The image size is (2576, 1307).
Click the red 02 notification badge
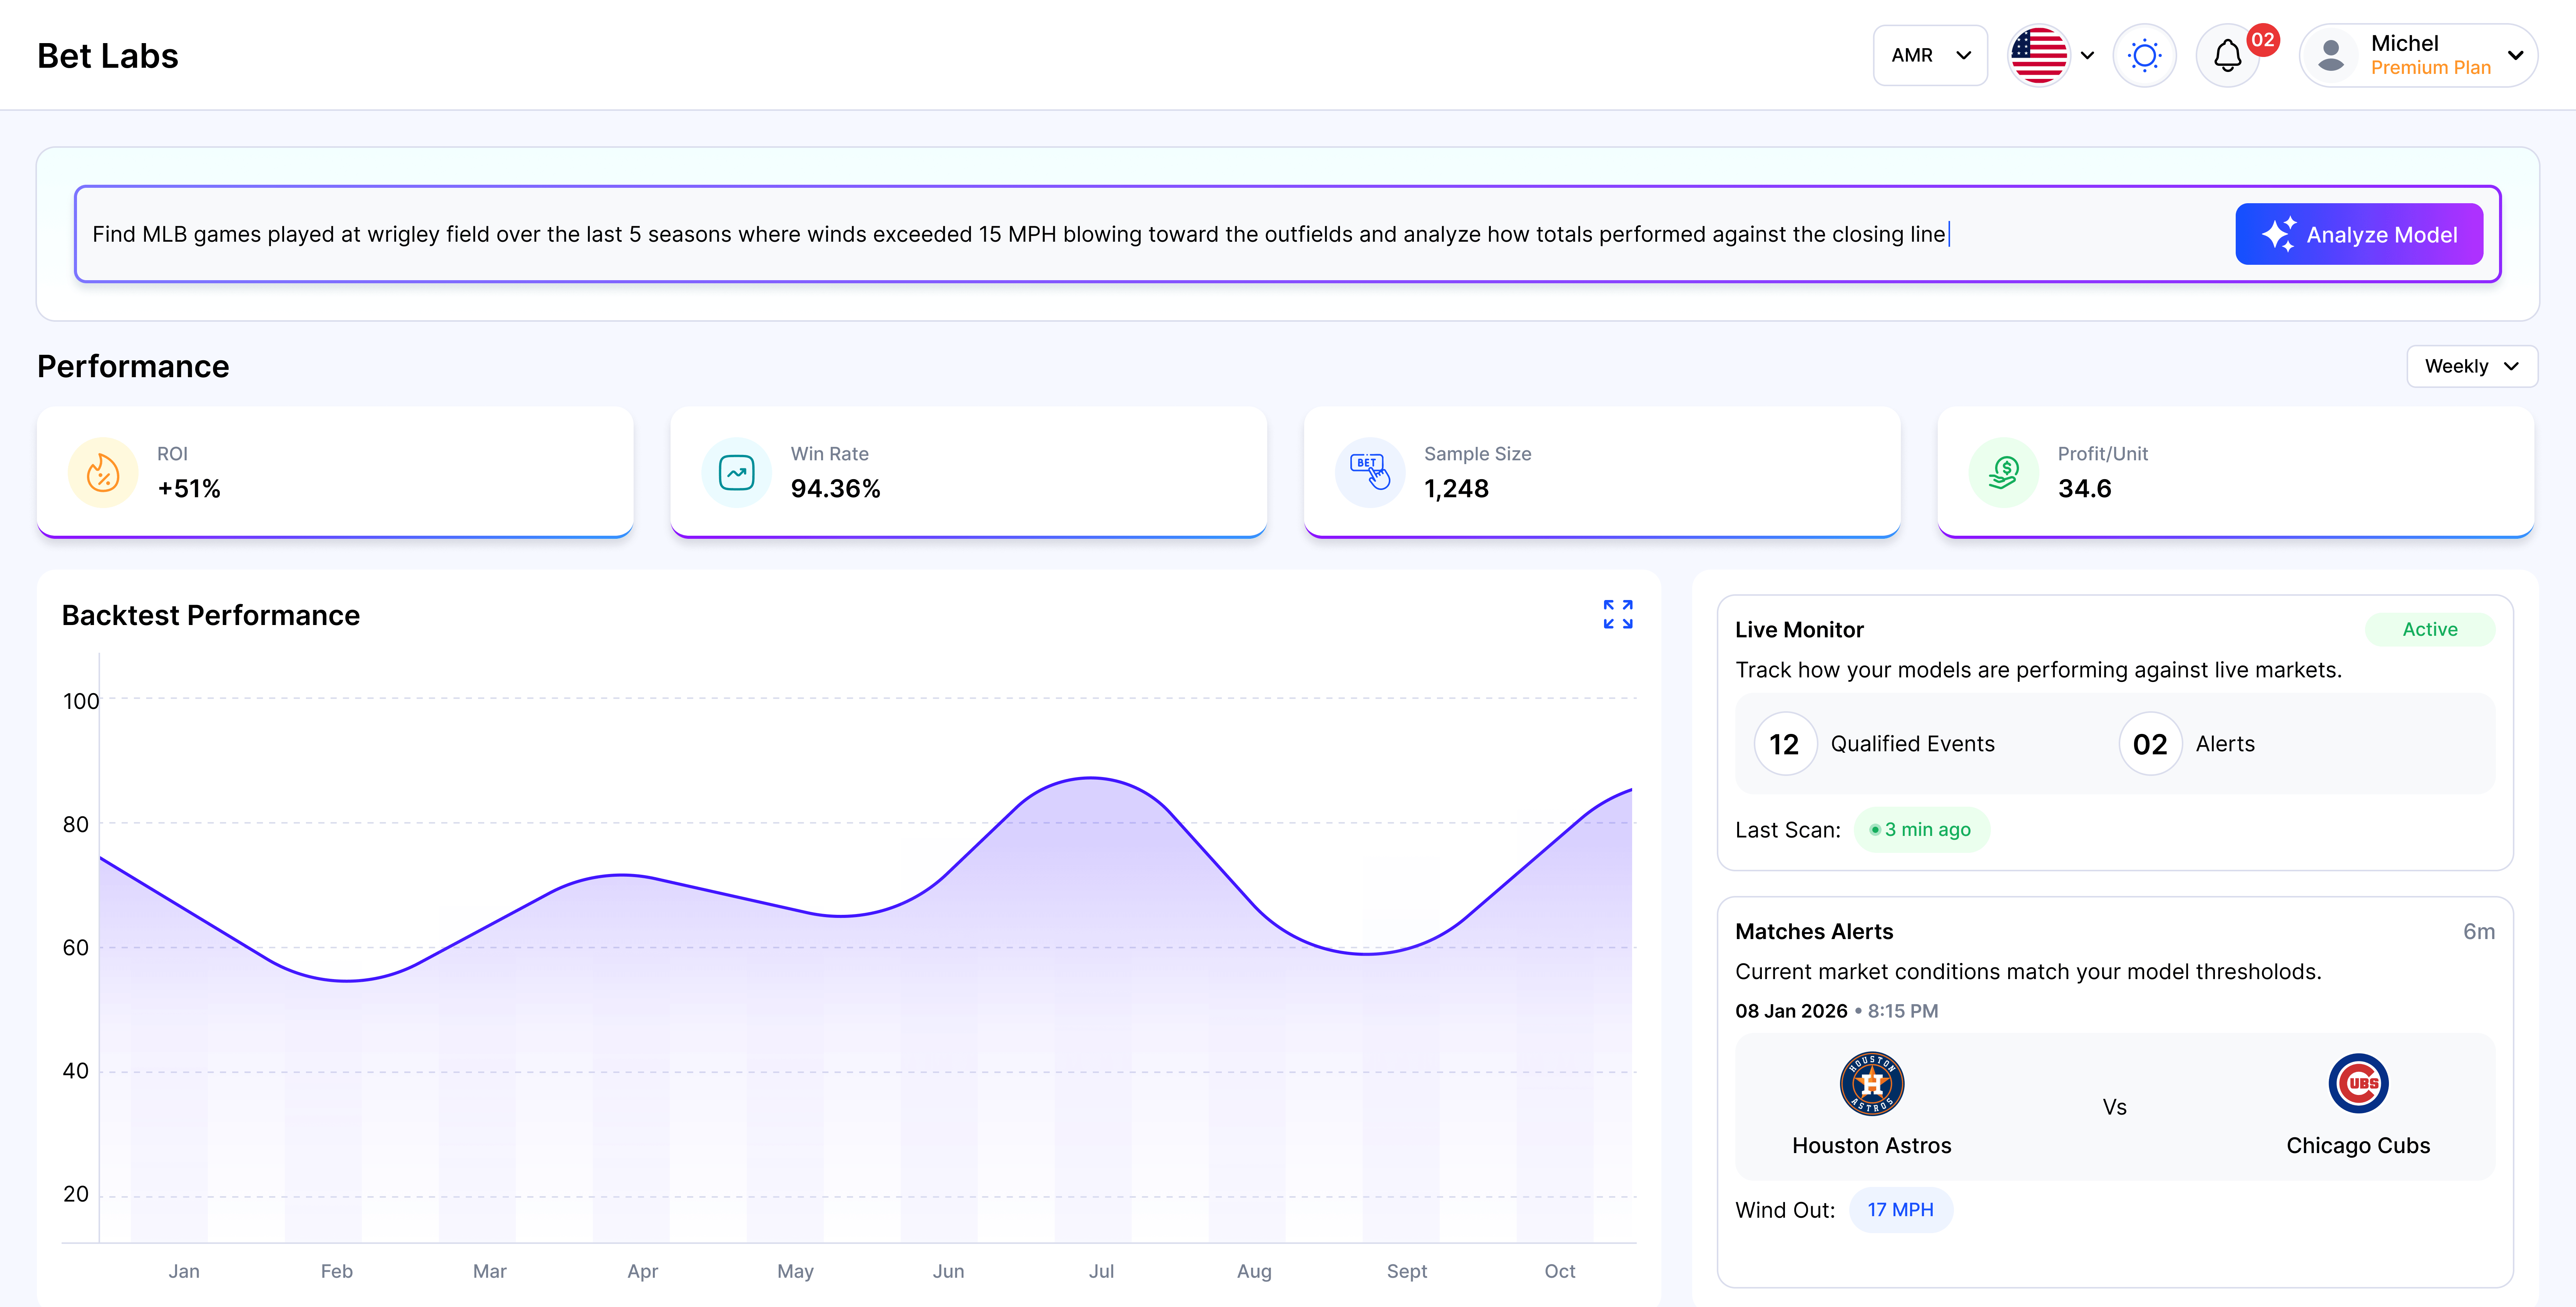[2263, 40]
